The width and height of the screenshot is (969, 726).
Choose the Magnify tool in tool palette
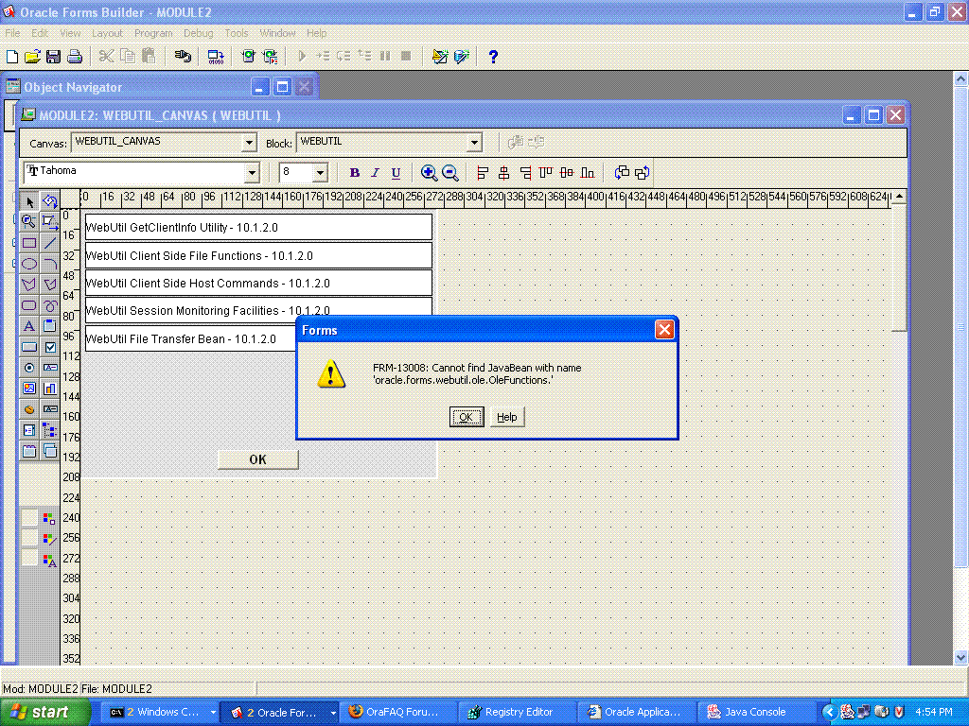point(29,221)
